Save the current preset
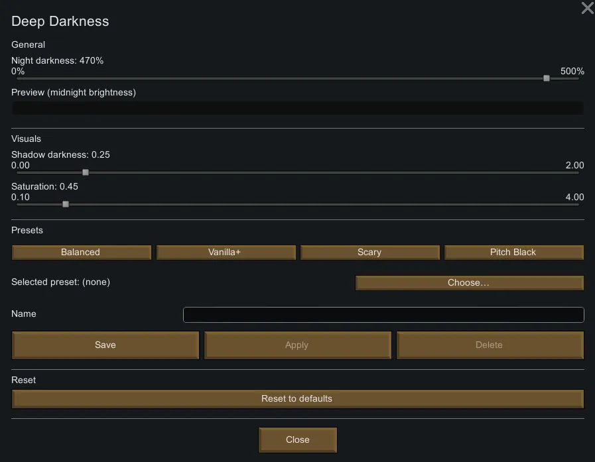Screen dimensions: 595x462 pyautogui.click(x=105, y=345)
